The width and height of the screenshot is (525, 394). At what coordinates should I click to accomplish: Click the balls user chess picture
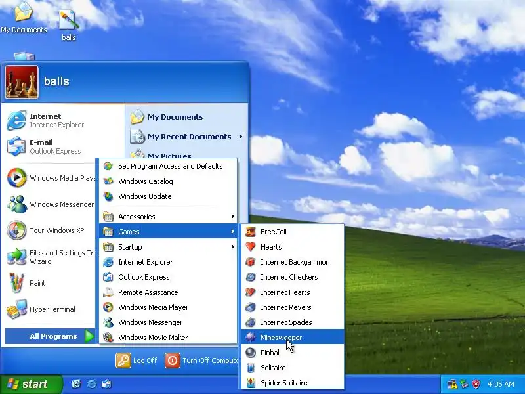coord(22,82)
